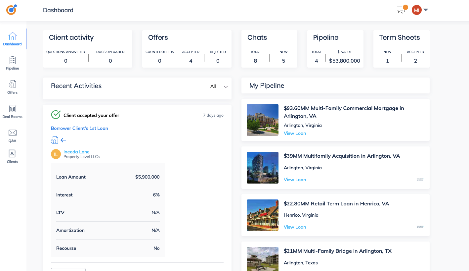Open thumbnail of $39MM Multifamily Acquisition

[263, 168]
